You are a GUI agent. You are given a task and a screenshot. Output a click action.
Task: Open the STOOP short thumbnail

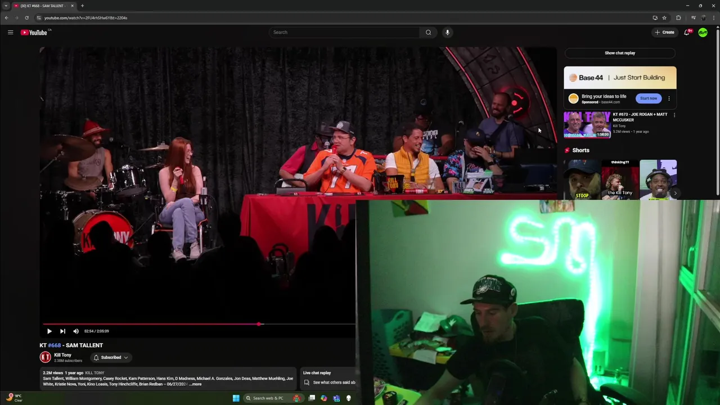click(582, 179)
